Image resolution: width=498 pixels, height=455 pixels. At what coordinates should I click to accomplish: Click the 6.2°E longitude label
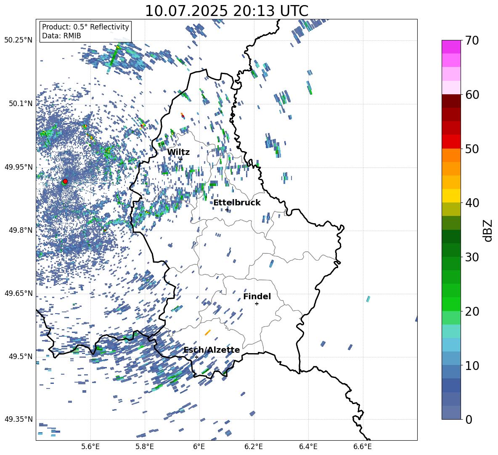[254, 447]
